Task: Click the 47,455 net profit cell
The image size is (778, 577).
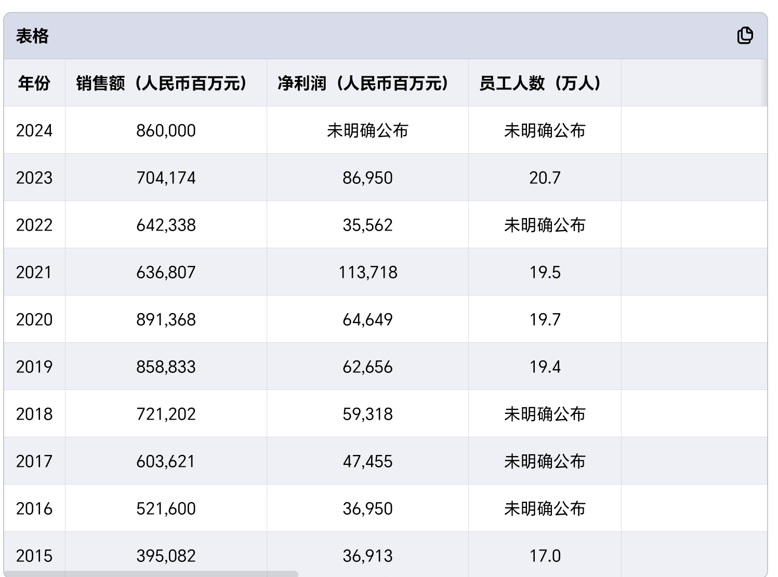Action: (x=367, y=461)
